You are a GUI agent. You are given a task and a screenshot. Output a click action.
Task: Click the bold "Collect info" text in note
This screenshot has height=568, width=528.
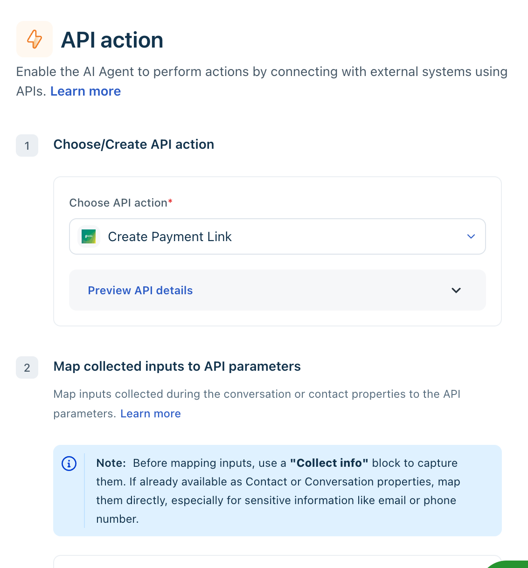[x=329, y=463]
